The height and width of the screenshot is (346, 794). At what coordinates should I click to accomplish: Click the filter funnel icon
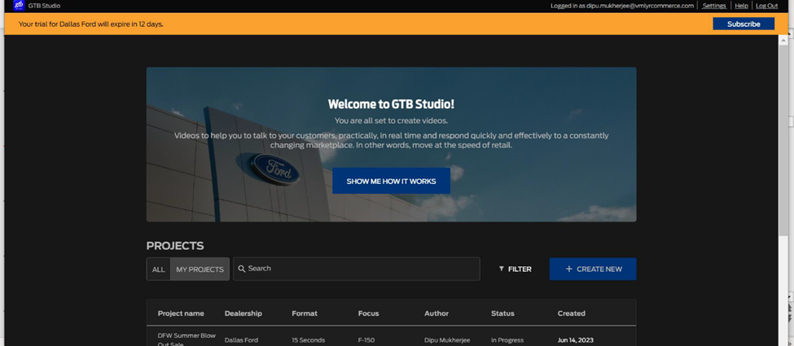(x=502, y=269)
